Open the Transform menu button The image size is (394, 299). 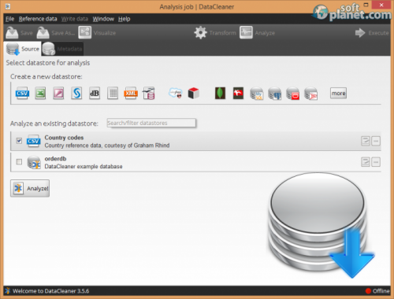point(215,33)
